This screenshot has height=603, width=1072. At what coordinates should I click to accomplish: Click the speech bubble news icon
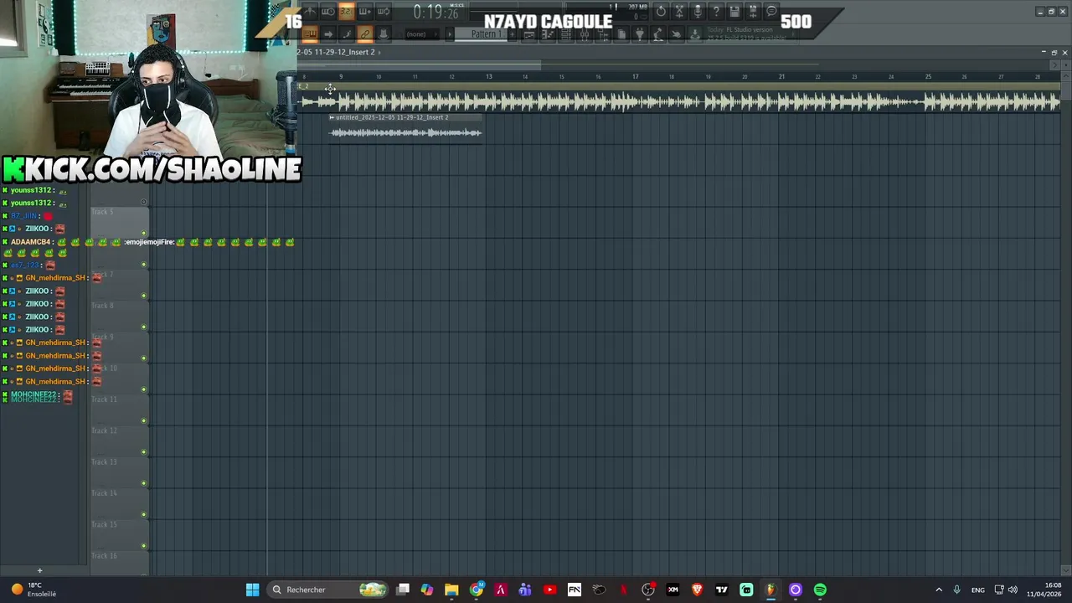770,12
